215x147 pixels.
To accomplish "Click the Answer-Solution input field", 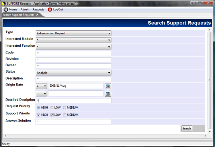I will coord(74,121).
